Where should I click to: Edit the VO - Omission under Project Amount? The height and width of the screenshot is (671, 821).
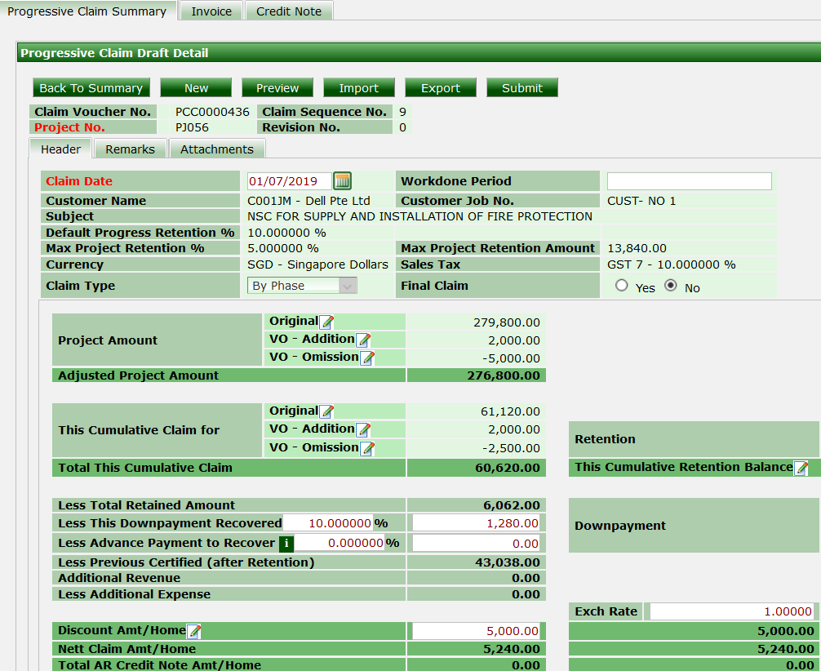(x=367, y=357)
